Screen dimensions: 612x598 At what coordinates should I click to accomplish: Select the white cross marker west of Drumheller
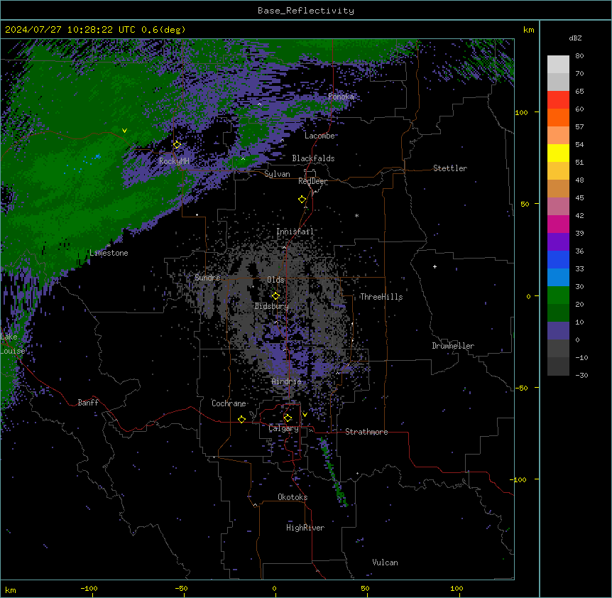(x=435, y=266)
